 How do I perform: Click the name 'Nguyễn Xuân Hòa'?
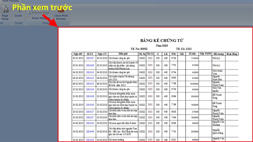tap(217, 78)
